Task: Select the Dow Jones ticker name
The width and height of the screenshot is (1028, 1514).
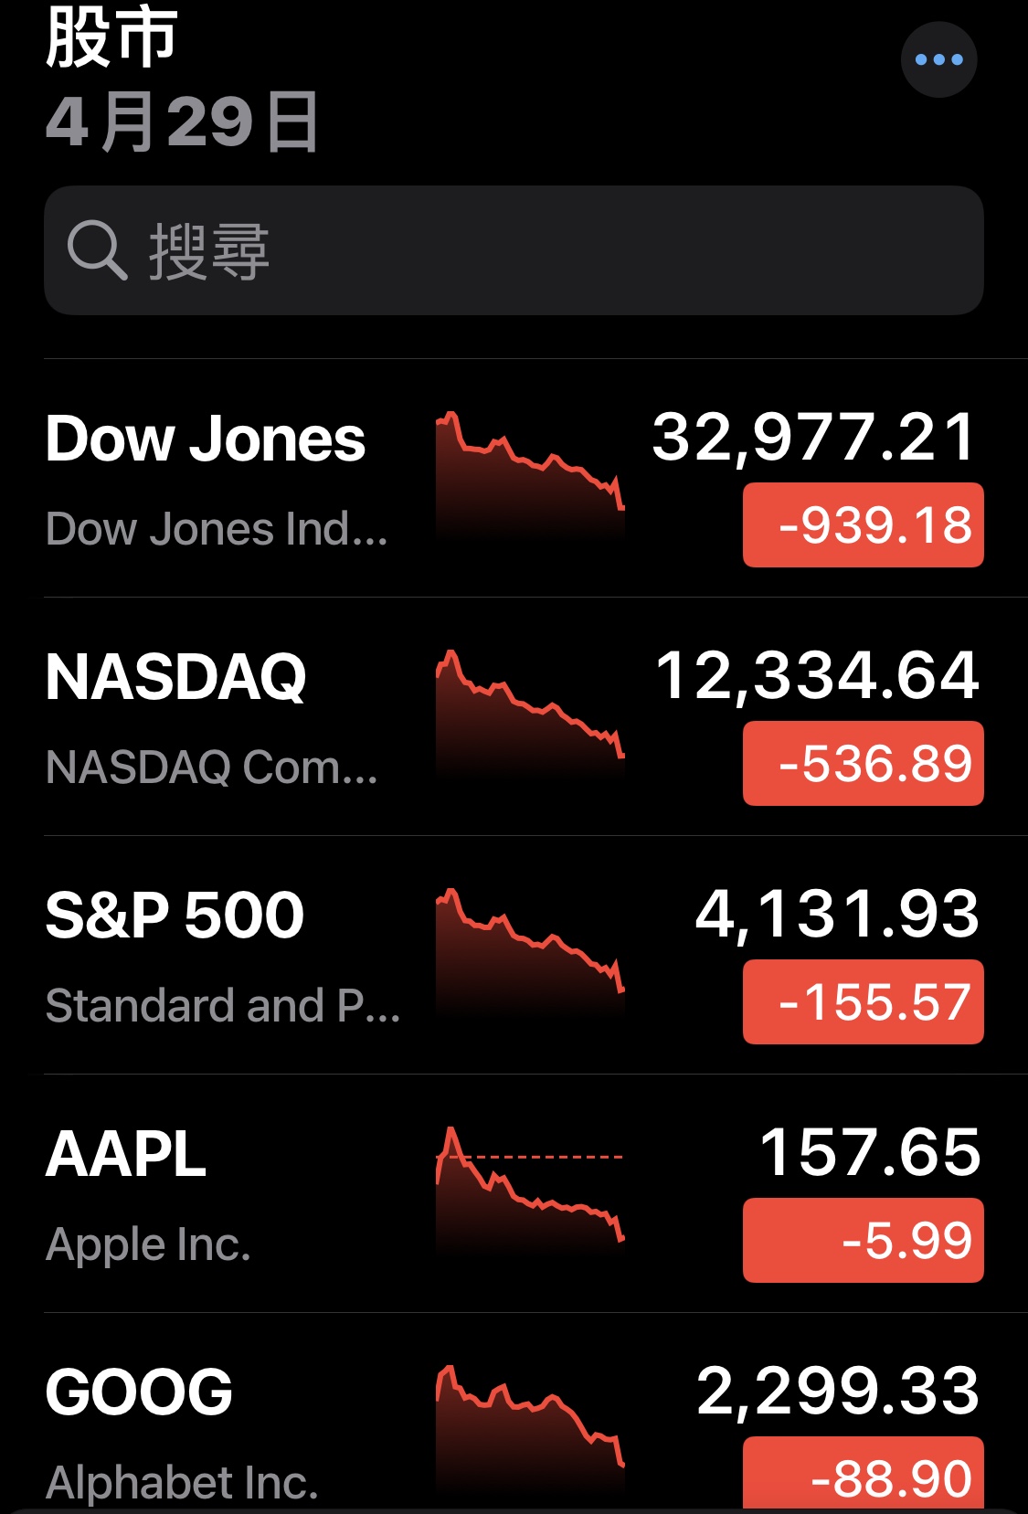Action: point(206,439)
